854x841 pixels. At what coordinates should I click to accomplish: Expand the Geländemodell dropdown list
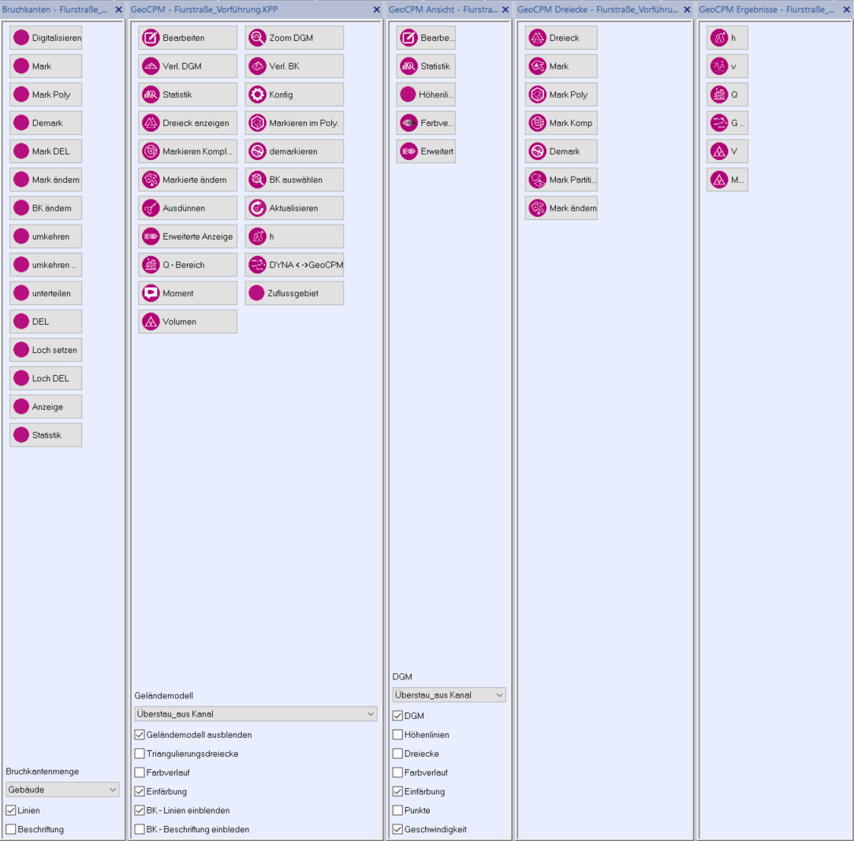coord(255,714)
